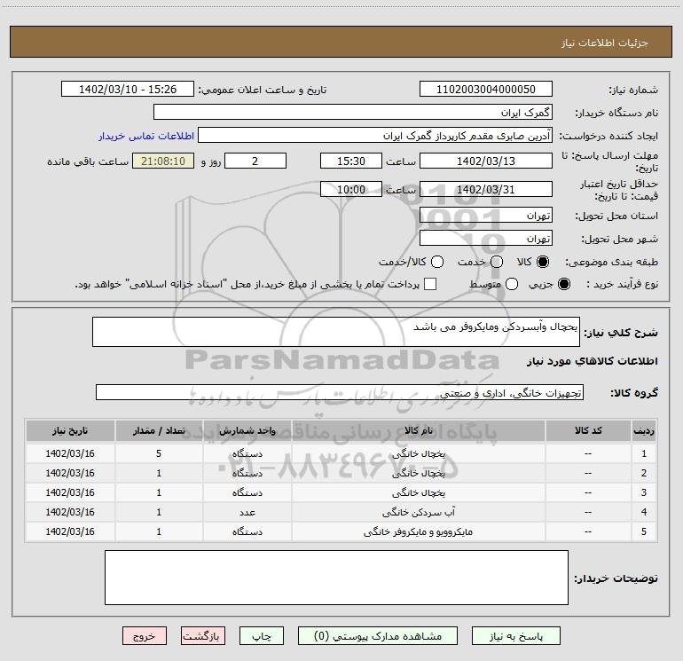Image resolution: width=683 pixels, height=661 pixels.
Task: Click the پاسخ به نیاز button
Action: coord(516,636)
